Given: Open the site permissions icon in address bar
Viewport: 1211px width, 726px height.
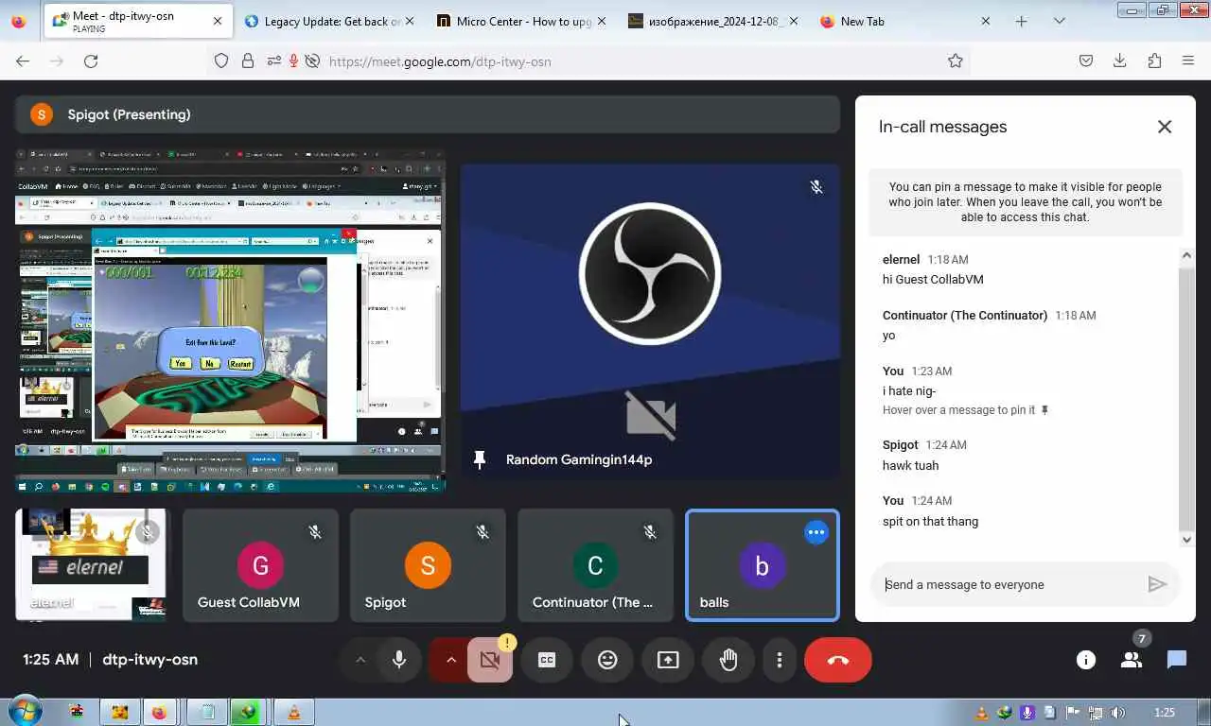Looking at the screenshot, I should click(273, 60).
